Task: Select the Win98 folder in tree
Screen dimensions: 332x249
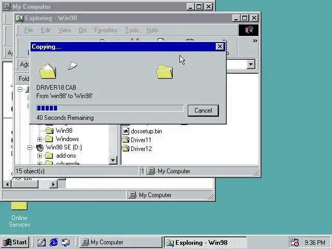Action: (x=64, y=131)
